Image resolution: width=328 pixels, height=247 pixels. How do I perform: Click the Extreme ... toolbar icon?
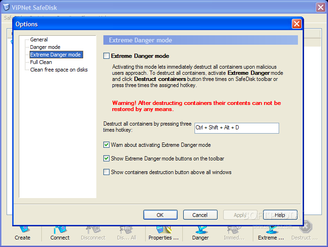click(271, 233)
